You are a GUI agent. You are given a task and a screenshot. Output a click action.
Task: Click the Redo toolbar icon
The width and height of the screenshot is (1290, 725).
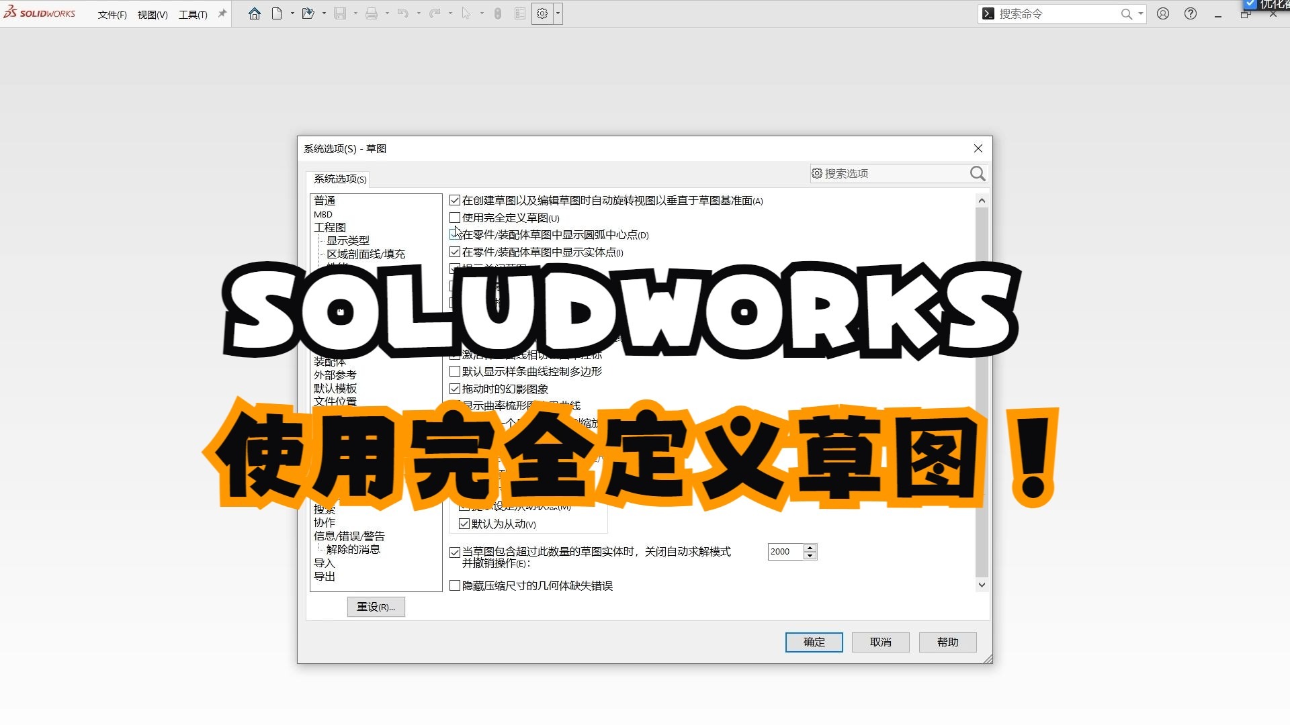tap(435, 13)
